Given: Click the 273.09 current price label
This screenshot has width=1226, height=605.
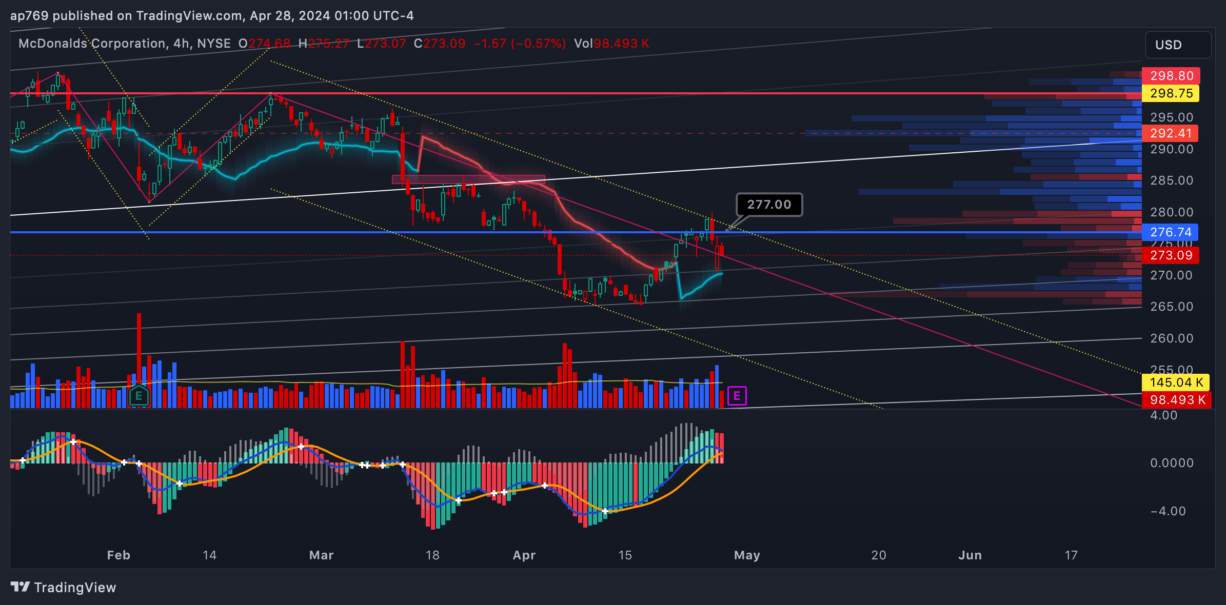Looking at the screenshot, I should 1170,255.
